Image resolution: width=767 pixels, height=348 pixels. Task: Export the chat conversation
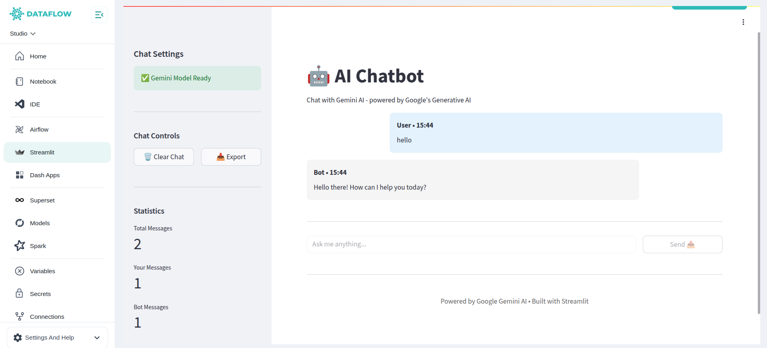231,157
